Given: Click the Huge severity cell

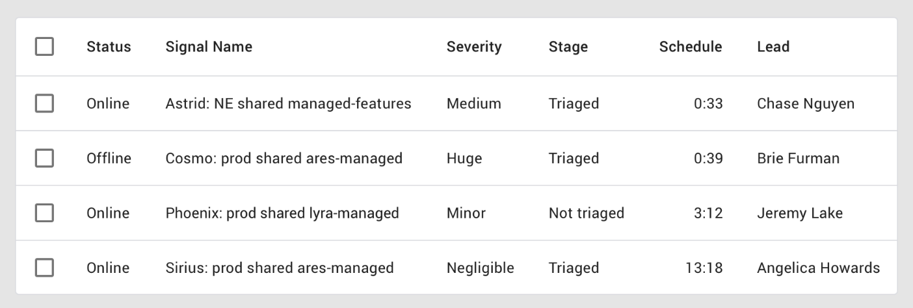Looking at the screenshot, I should point(464,158).
